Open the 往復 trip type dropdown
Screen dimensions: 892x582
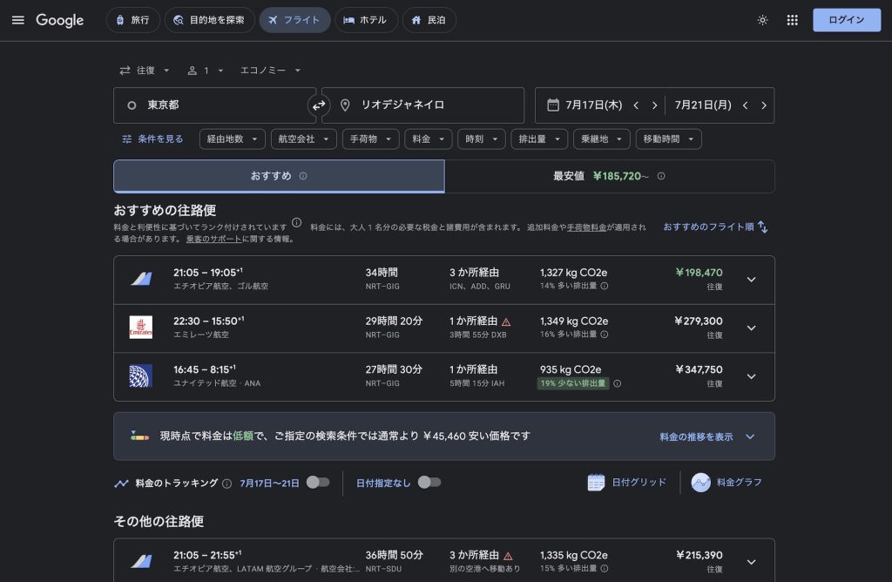[x=145, y=71]
